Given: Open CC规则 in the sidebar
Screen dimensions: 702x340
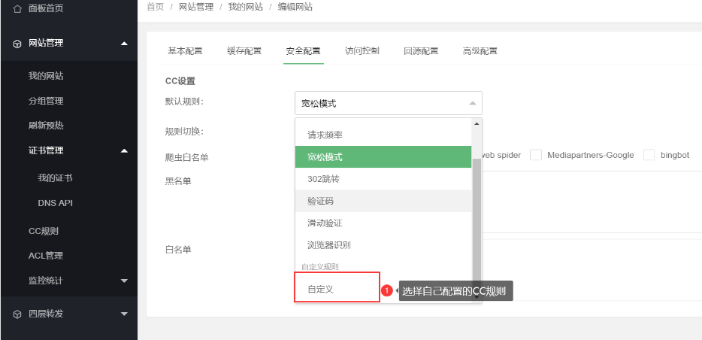Looking at the screenshot, I should pyautogui.click(x=44, y=231).
